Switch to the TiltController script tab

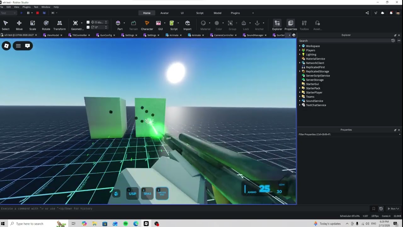click(x=80, y=35)
